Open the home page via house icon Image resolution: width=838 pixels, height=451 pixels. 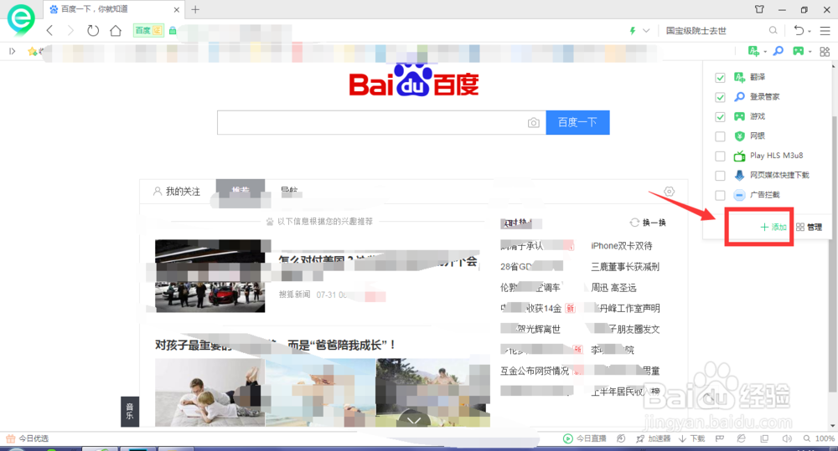click(x=116, y=30)
